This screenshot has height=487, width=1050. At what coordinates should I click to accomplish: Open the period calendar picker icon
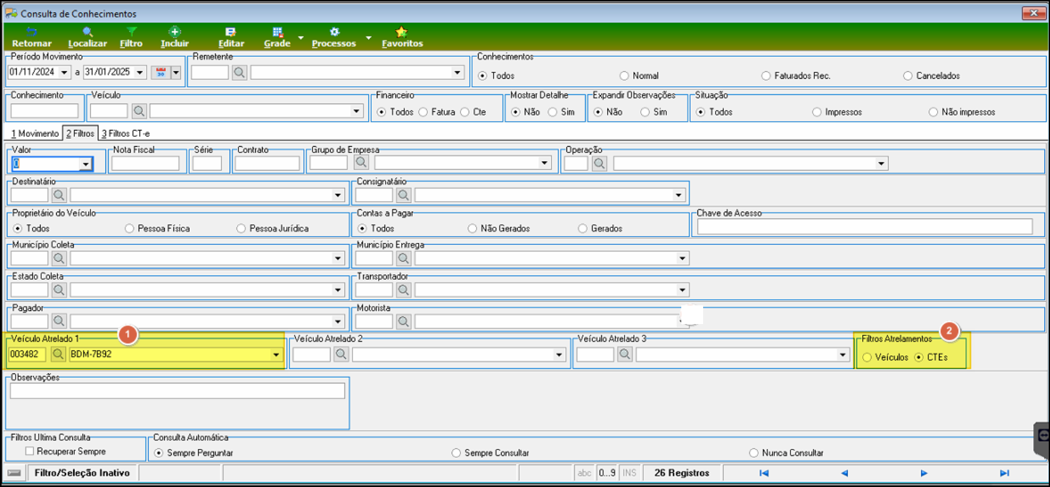click(x=161, y=72)
